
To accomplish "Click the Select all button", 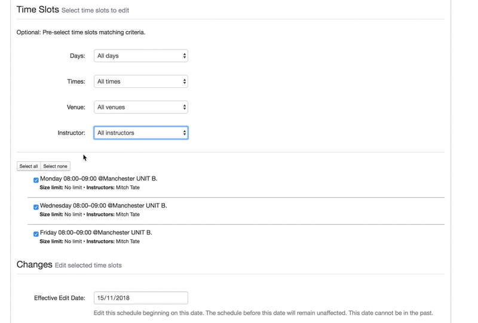I will coord(29,166).
